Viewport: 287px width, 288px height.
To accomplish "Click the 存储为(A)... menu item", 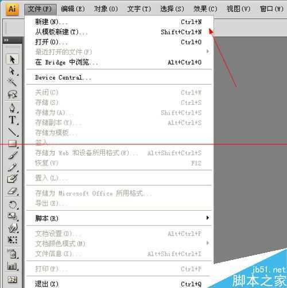I will pyautogui.click(x=119, y=113).
